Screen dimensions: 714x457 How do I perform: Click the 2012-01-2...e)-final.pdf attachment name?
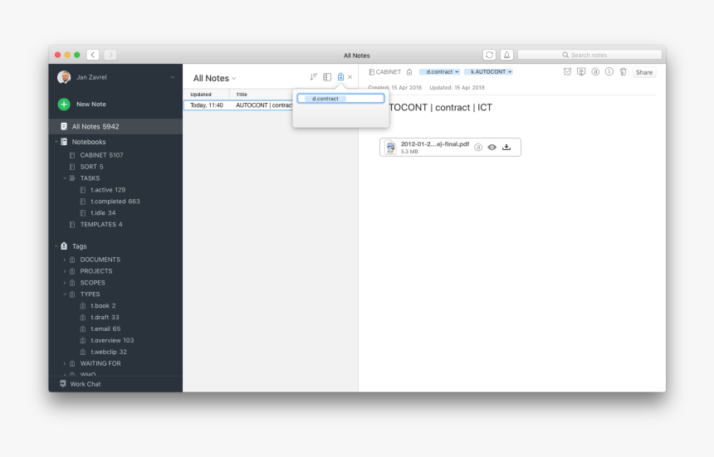tap(435, 144)
